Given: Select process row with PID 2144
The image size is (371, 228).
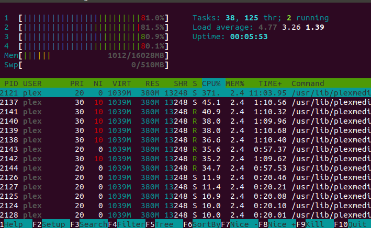Looking at the screenshot, I should click(185, 168).
